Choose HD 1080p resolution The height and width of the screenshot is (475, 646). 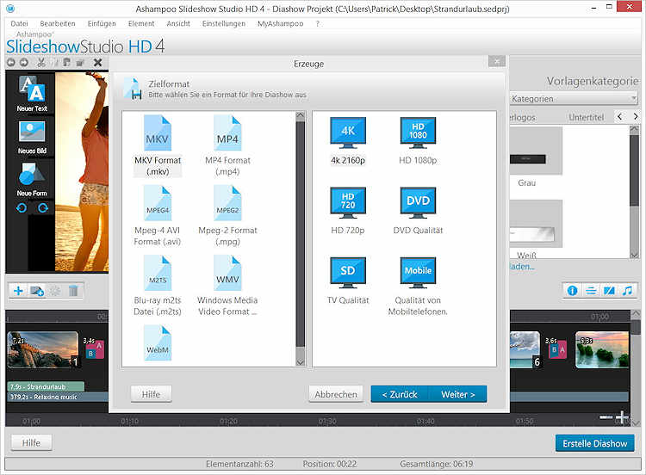tap(418, 133)
